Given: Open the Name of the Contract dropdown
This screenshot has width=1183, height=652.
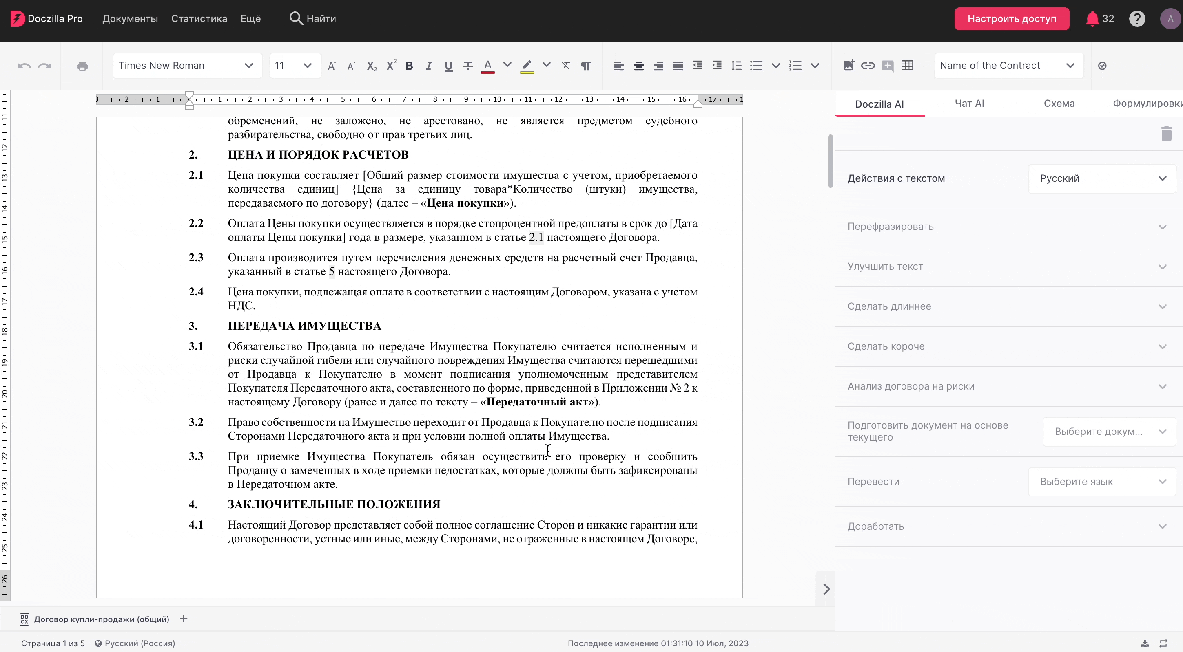Looking at the screenshot, I should point(1008,66).
